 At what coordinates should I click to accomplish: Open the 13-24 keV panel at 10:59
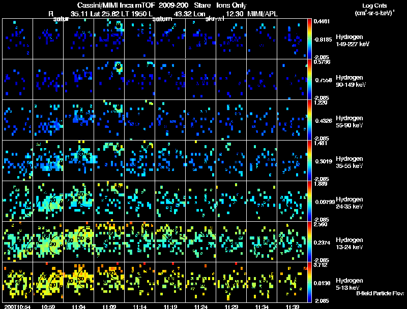click(x=48, y=242)
